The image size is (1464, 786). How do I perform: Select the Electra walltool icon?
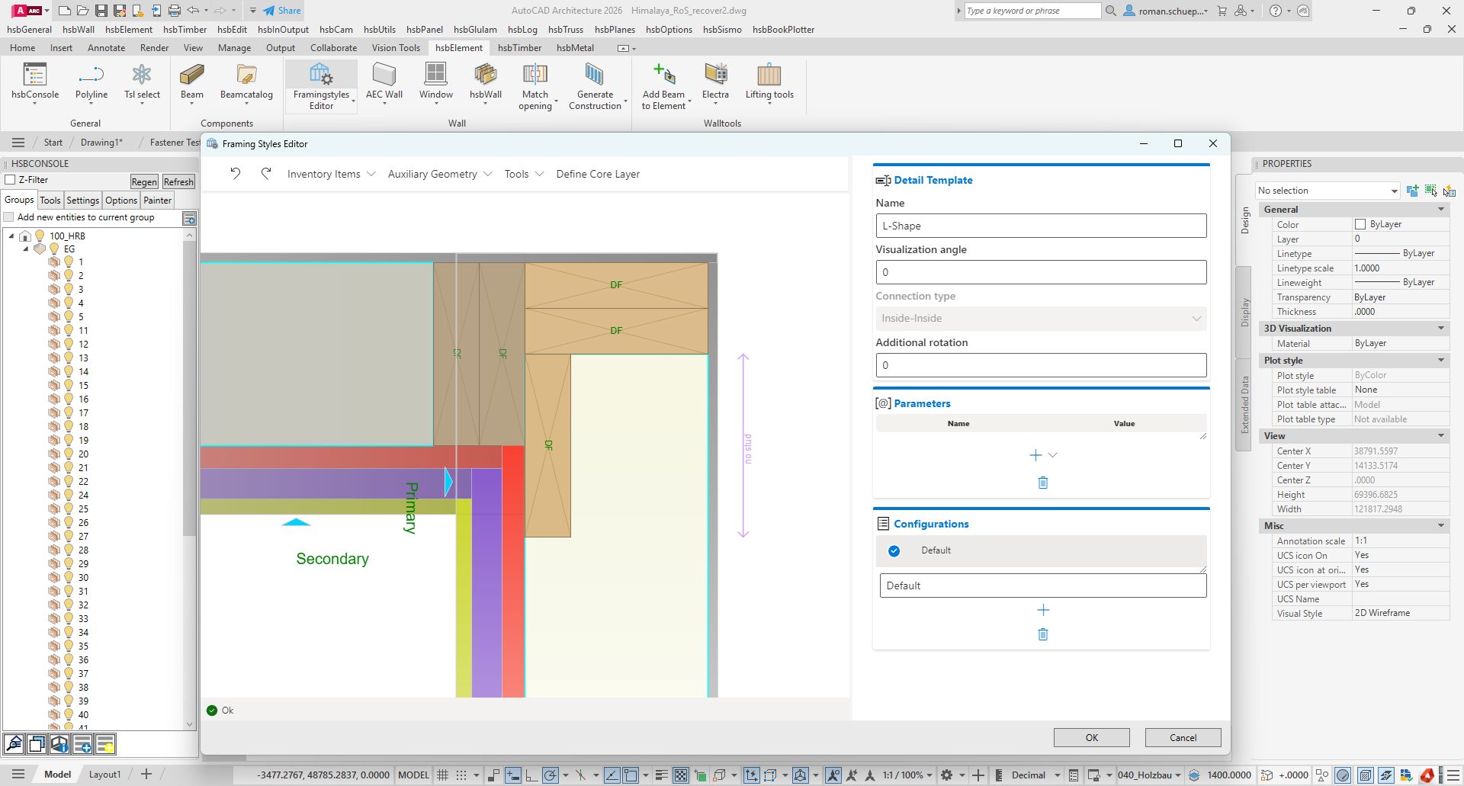(x=715, y=75)
